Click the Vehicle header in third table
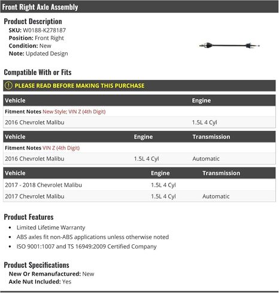 pyautogui.click(x=15, y=173)
